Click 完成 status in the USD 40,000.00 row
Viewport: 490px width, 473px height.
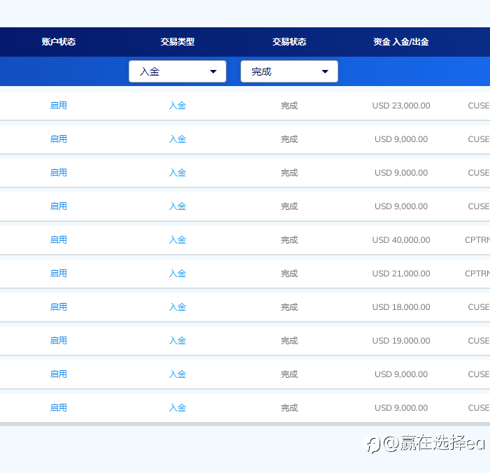[289, 240]
